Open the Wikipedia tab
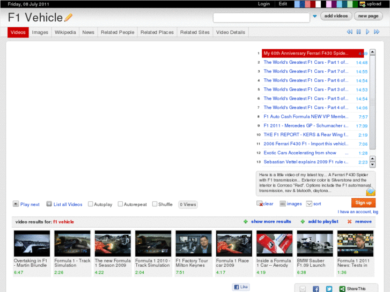Viewport: 390px width, 292px height. click(65, 32)
